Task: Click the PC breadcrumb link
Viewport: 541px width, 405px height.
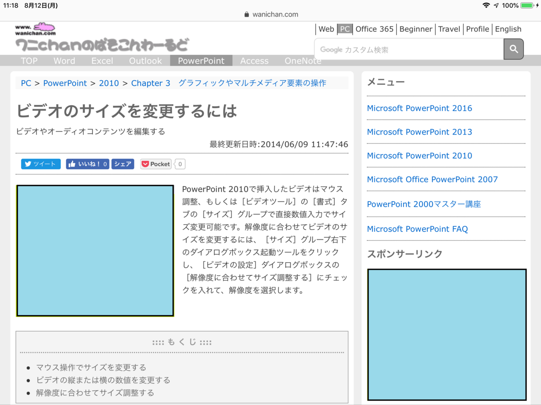Action: 26,83
